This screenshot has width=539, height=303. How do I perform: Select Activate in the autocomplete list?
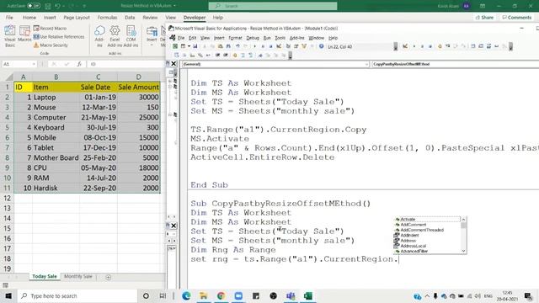[x=426, y=219]
